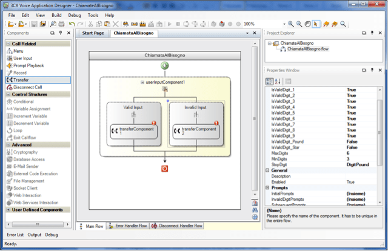The image size is (388, 251).
Task: Click the StopDigit DigitPound value
Action: coord(361,165)
